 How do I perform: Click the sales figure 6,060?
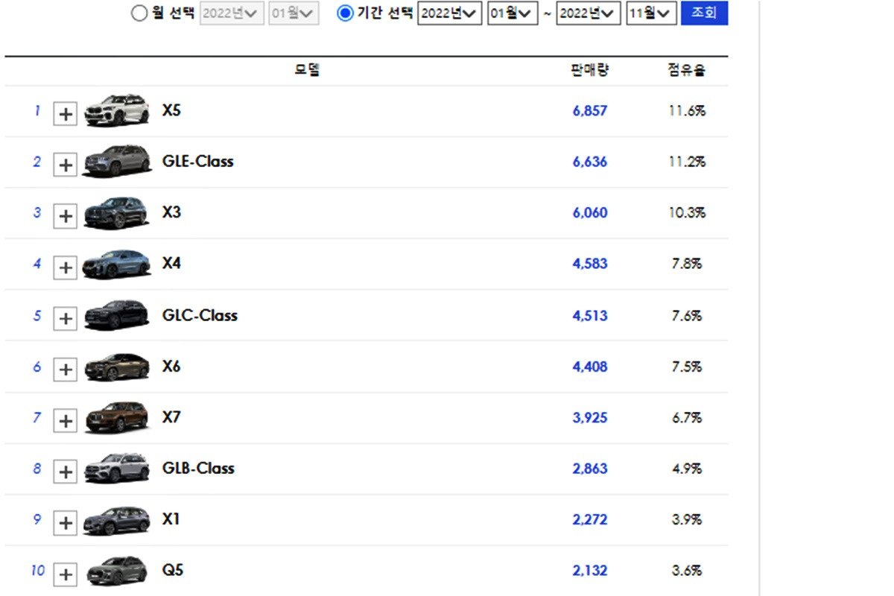coord(590,213)
